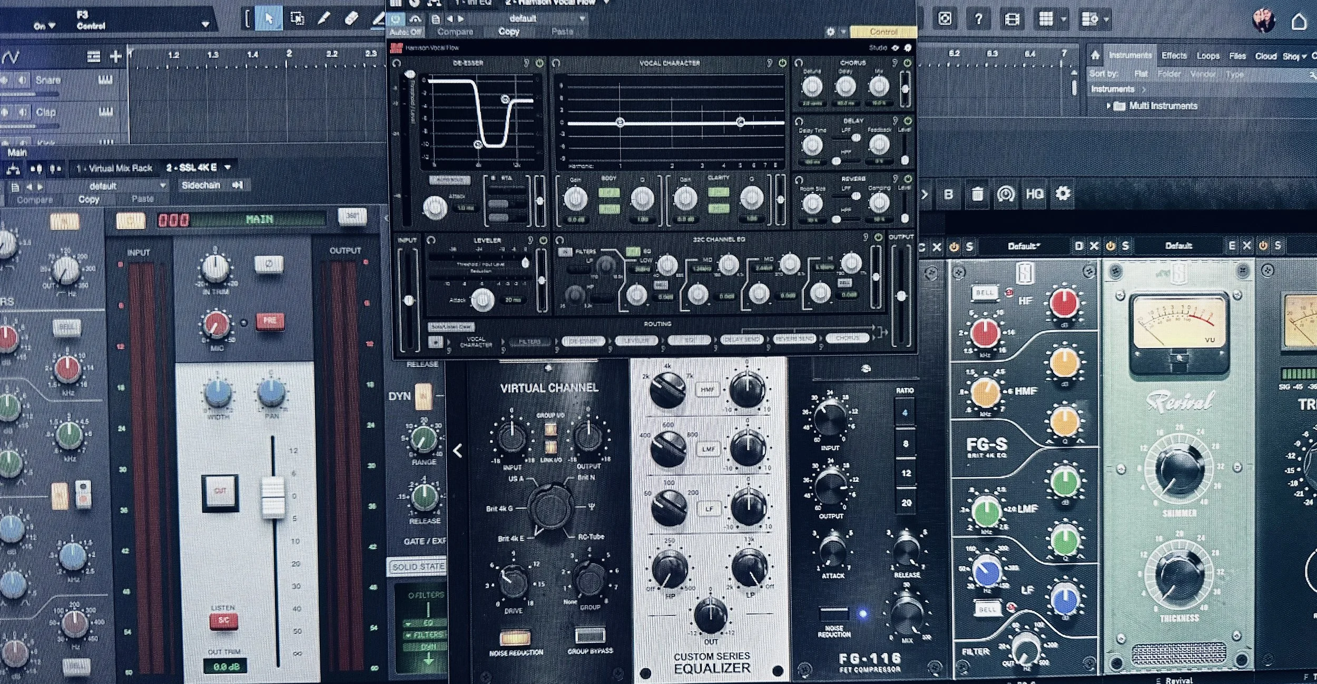Click the browser Home icon
This screenshot has height=684, width=1317.
(x=1095, y=55)
